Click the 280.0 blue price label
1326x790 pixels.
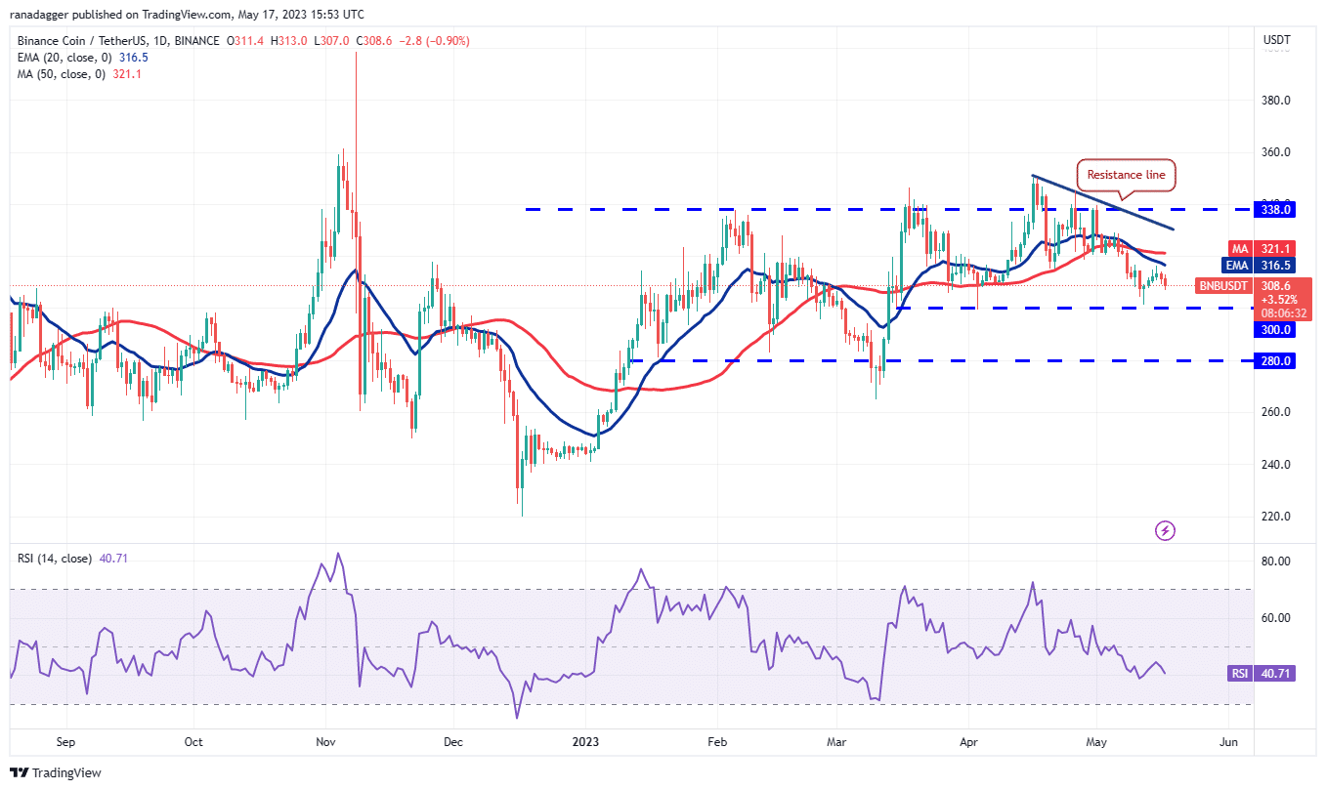[x=1275, y=361]
